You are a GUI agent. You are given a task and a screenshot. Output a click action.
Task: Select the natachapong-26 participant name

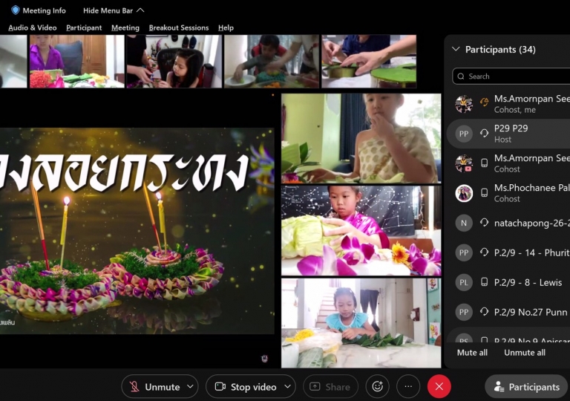(x=532, y=223)
